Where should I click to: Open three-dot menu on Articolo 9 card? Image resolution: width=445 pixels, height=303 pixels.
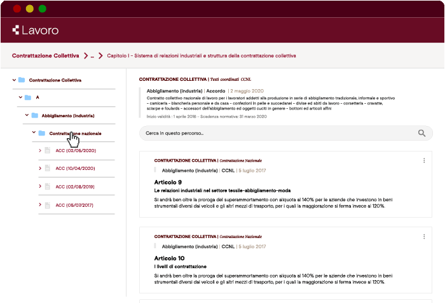tap(424, 160)
